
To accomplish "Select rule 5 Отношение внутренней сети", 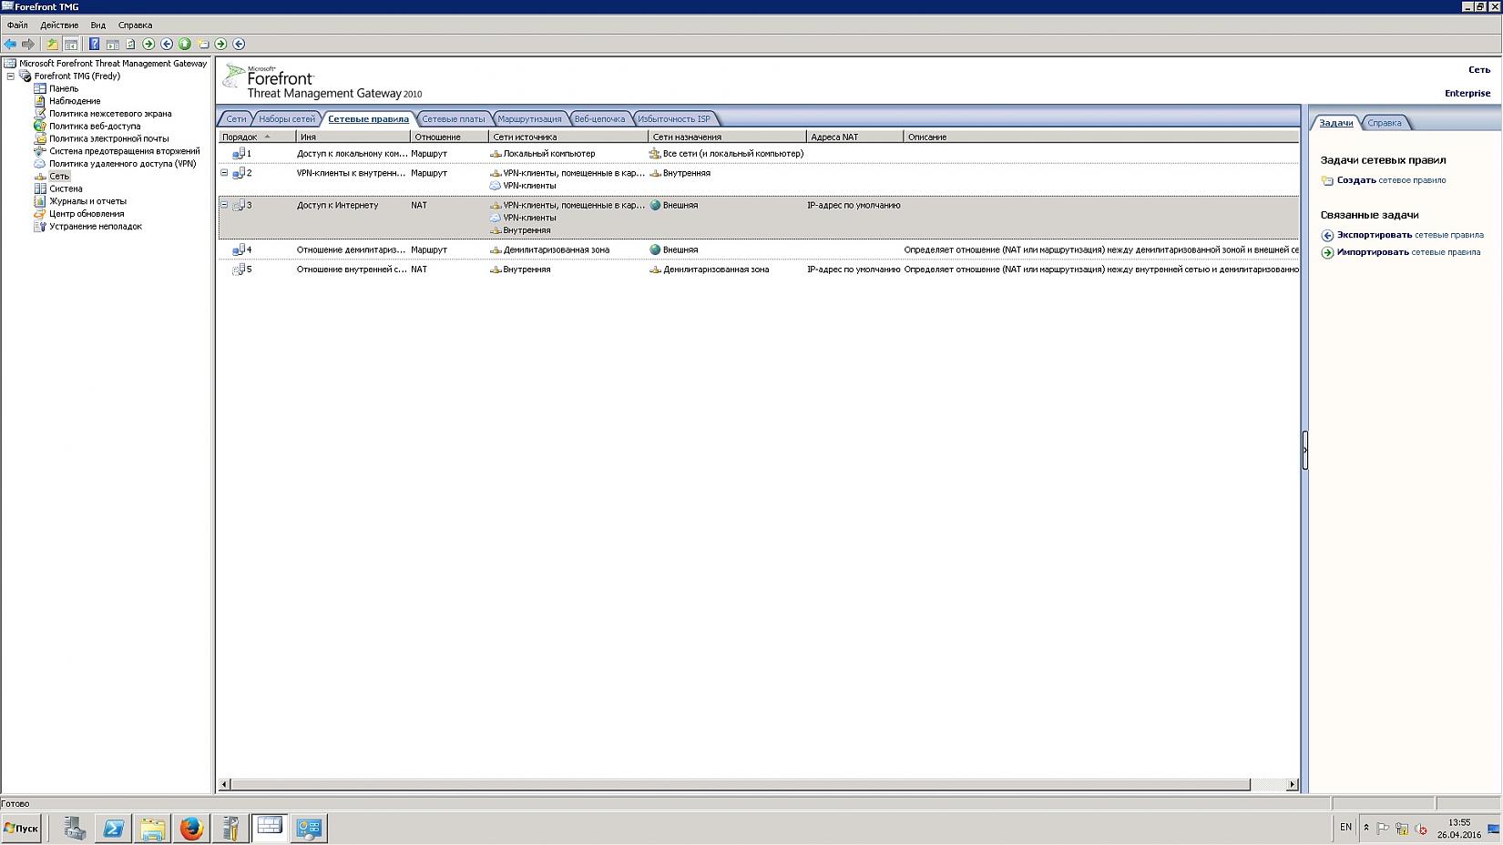I will (758, 270).
